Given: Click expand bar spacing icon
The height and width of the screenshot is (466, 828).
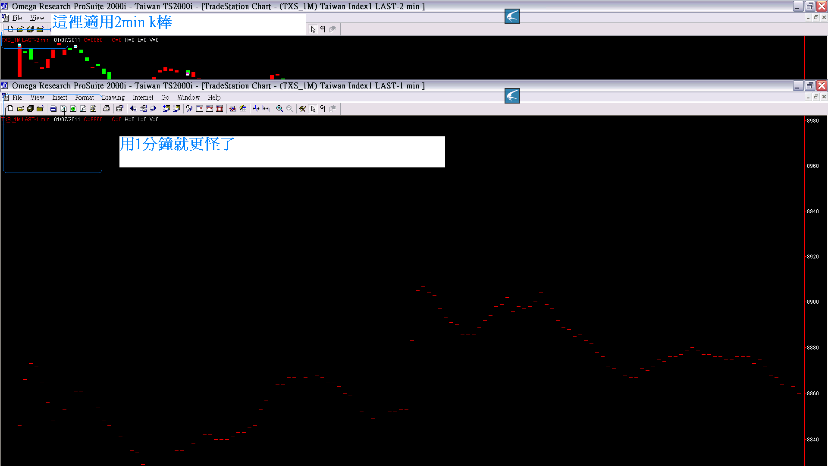Looking at the screenshot, I should click(x=266, y=109).
